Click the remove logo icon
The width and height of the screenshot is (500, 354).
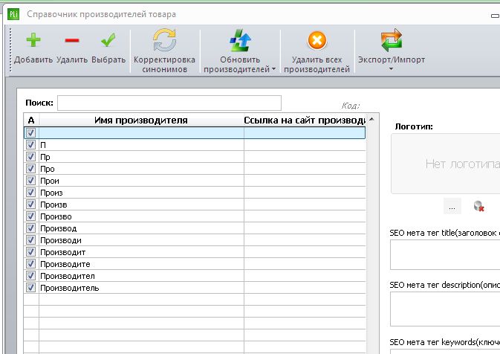479,206
